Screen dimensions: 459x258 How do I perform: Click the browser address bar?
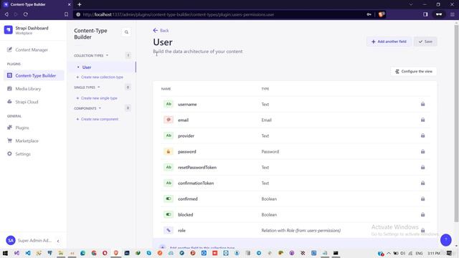pyautogui.click(x=222, y=14)
